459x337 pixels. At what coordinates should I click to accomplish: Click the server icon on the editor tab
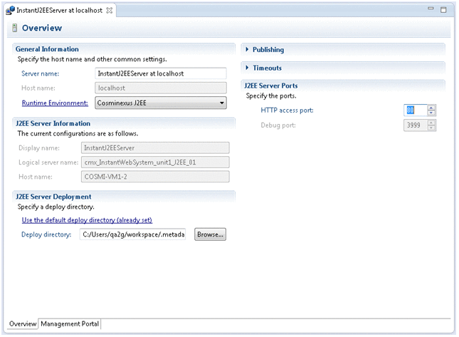pos(10,9)
